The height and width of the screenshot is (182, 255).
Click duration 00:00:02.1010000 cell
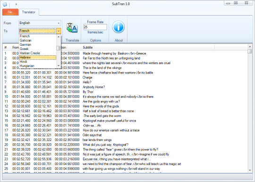[67, 77]
